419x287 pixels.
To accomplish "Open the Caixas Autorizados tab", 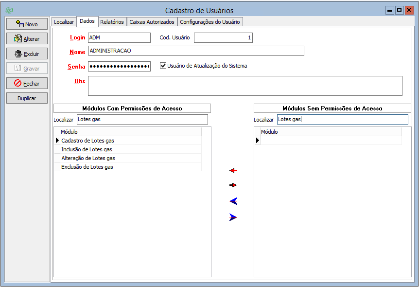I will (152, 22).
